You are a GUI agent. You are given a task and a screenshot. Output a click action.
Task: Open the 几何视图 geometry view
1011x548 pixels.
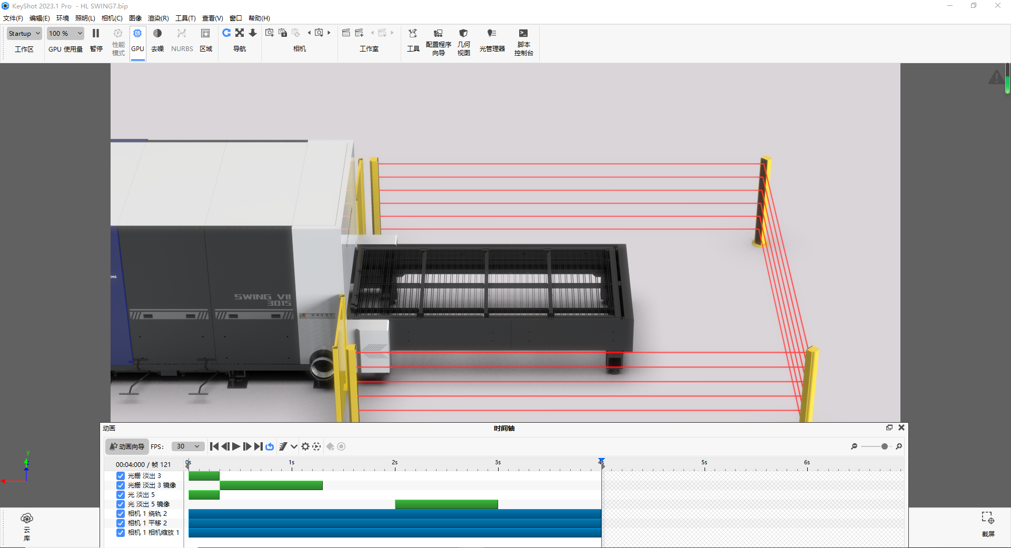click(x=463, y=39)
